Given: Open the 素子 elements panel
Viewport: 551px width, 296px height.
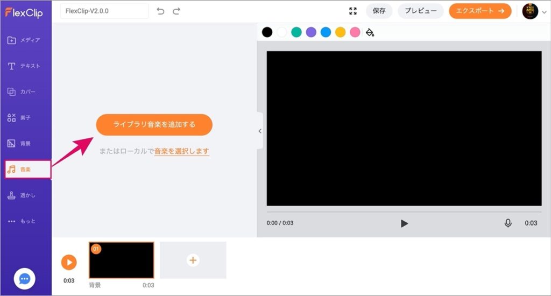Looking at the screenshot, I should [19, 118].
